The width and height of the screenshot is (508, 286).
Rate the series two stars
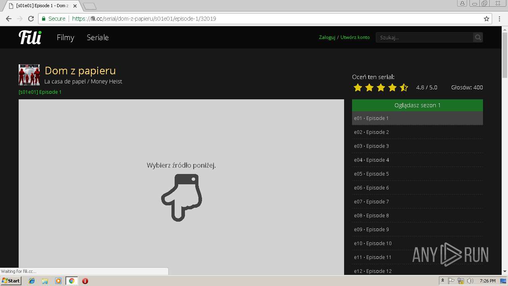(x=369, y=87)
